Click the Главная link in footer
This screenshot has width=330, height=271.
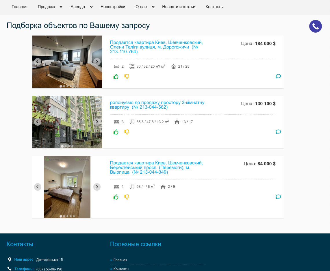[x=120, y=260]
